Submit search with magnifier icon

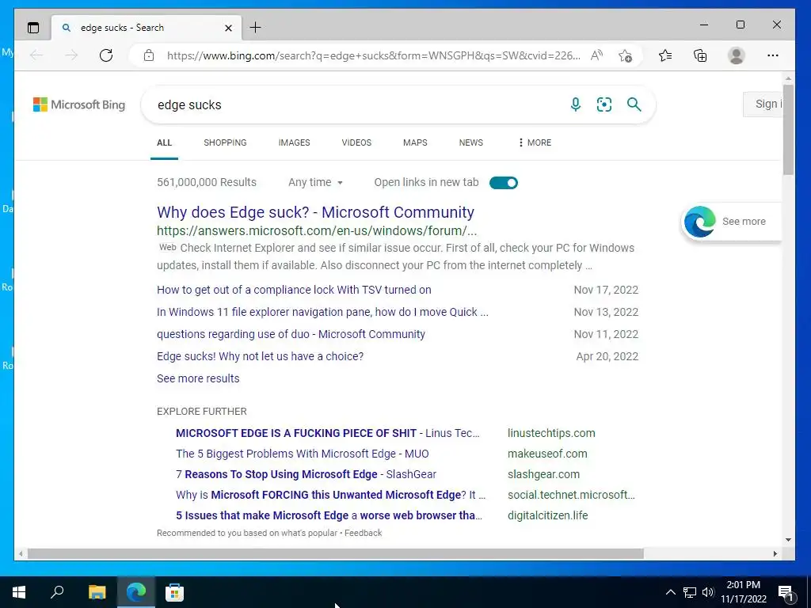tap(634, 104)
